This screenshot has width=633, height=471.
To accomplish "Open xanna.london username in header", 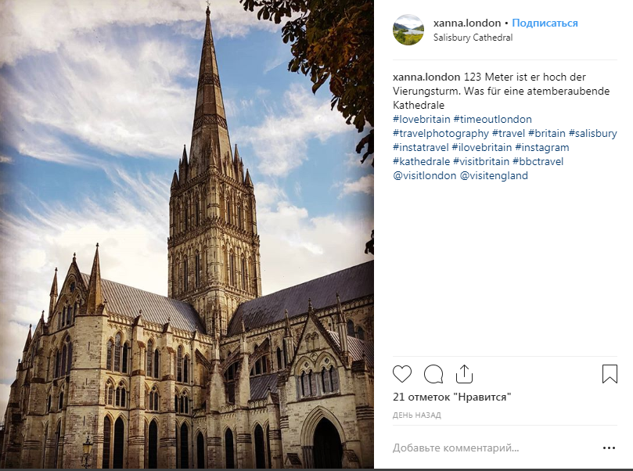I will 467,23.
